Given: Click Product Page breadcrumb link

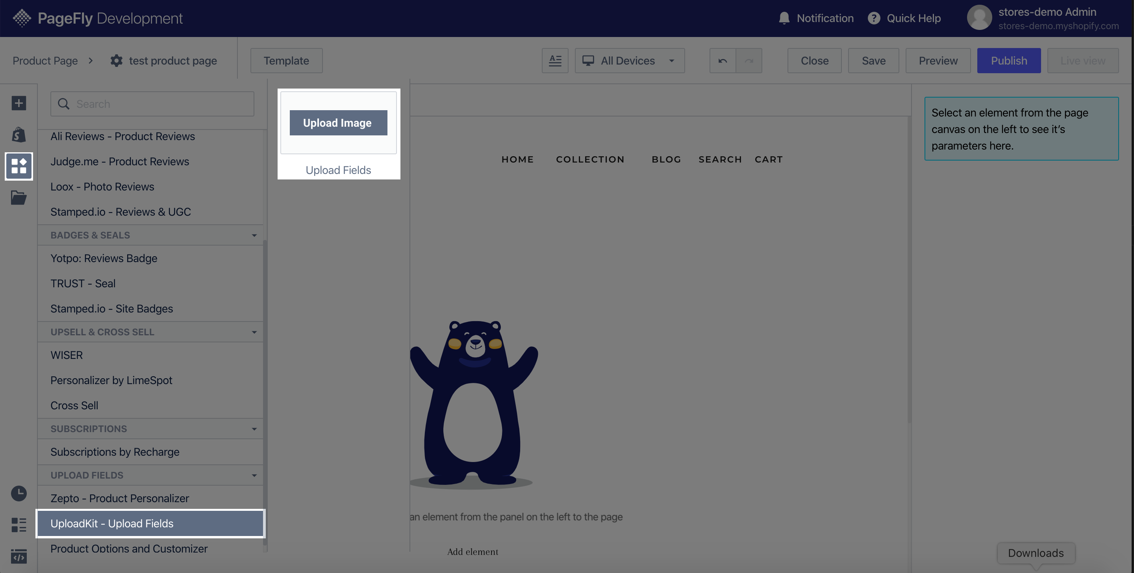Looking at the screenshot, I should (45, 60).
